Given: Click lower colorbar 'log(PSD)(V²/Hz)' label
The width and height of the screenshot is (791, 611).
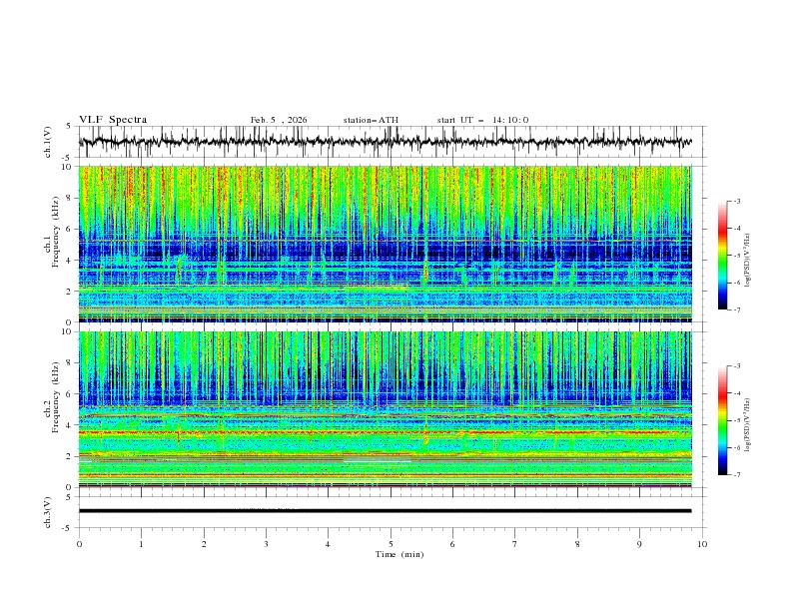Looking at the screenshot, I should pos(748,424).
